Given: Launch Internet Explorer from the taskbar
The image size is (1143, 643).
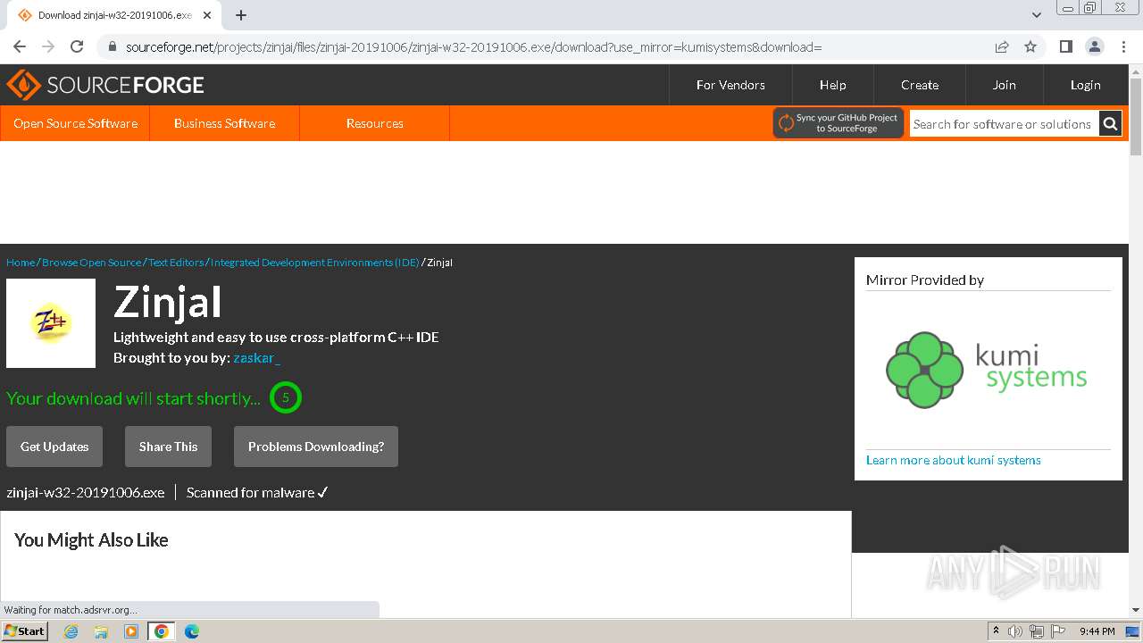Looking at the screenshot, I should click(x=71, y=631).
